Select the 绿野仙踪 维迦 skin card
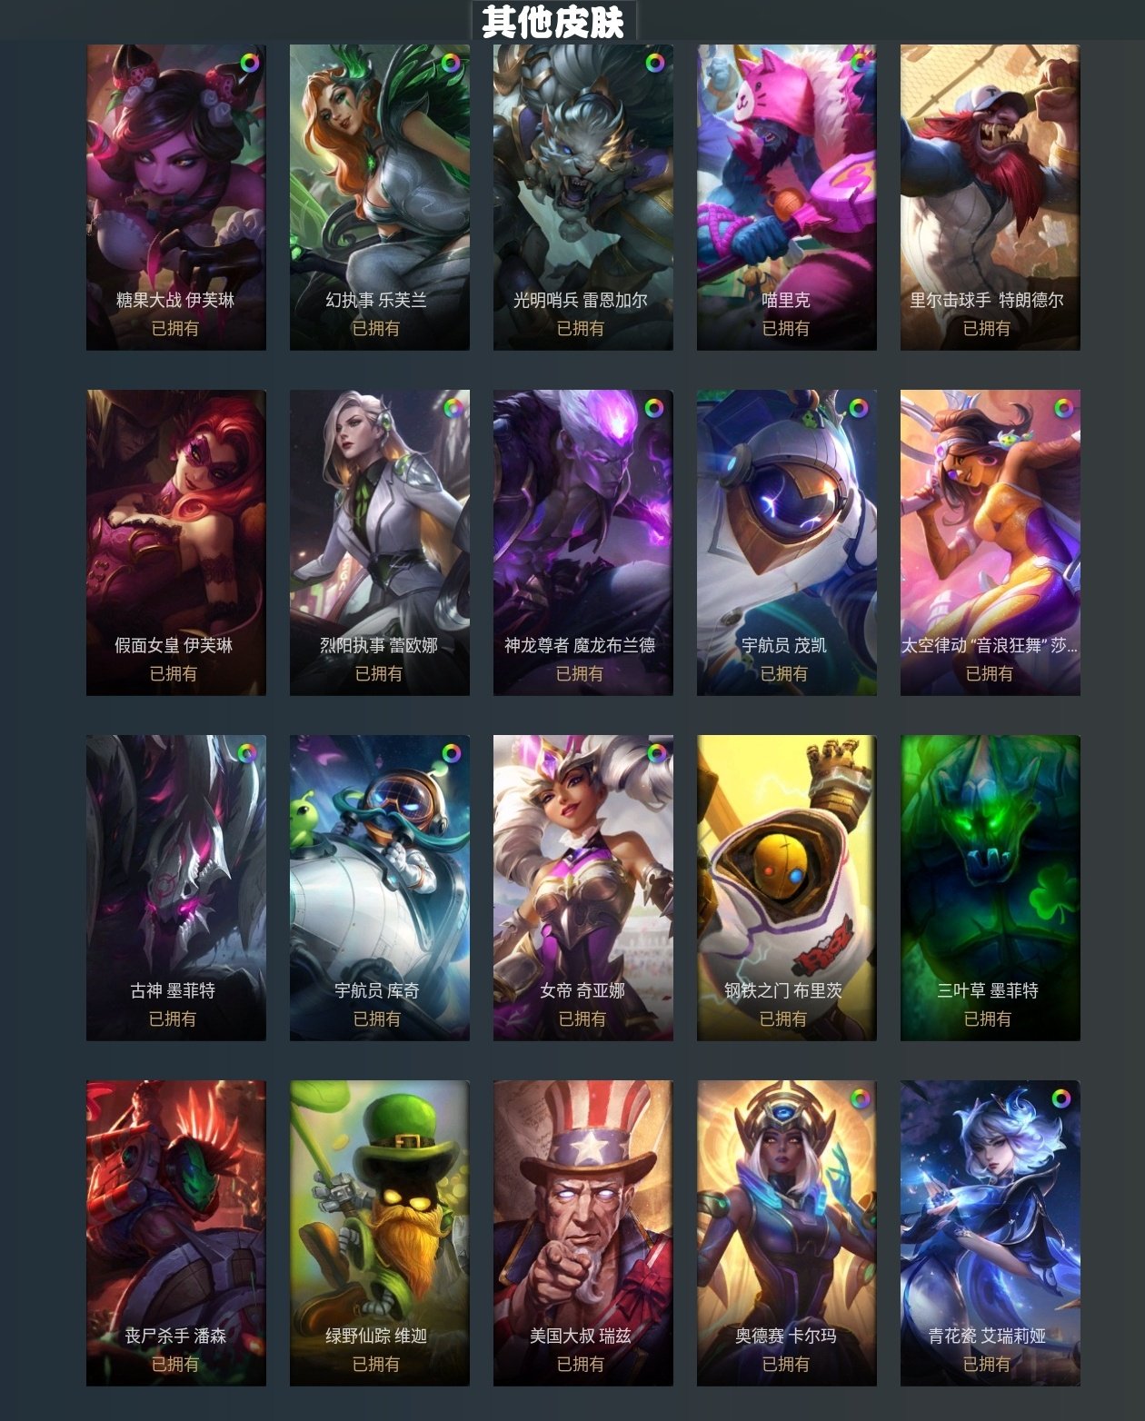Image resolution: width=1145 pixels, height=1421 pixels. click(x=380, y=1233)
